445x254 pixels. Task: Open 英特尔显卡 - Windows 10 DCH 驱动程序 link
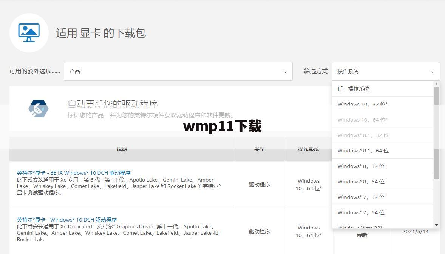point(67,220)
